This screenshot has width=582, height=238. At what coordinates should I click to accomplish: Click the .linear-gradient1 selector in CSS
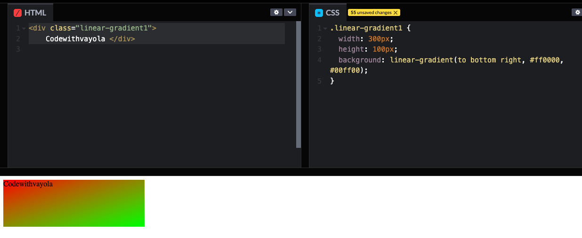(366, 28)
